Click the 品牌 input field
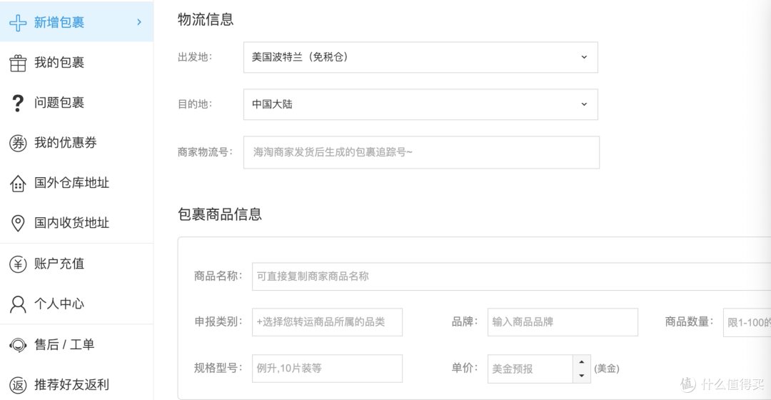Image resolution: width=771 pixels, height=400 pixels. pos(563,322)
